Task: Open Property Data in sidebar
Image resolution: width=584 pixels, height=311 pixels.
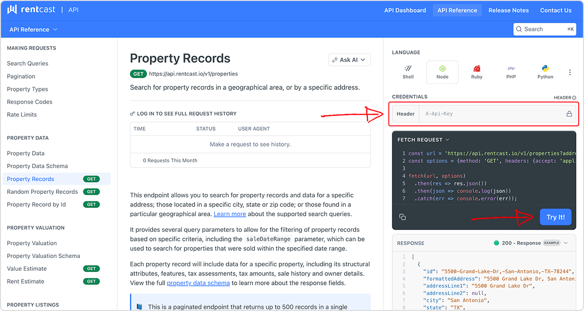Action: (26, 154)
